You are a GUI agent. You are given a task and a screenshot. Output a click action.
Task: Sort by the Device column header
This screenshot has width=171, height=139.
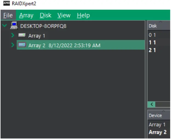[x=159, y=116]
